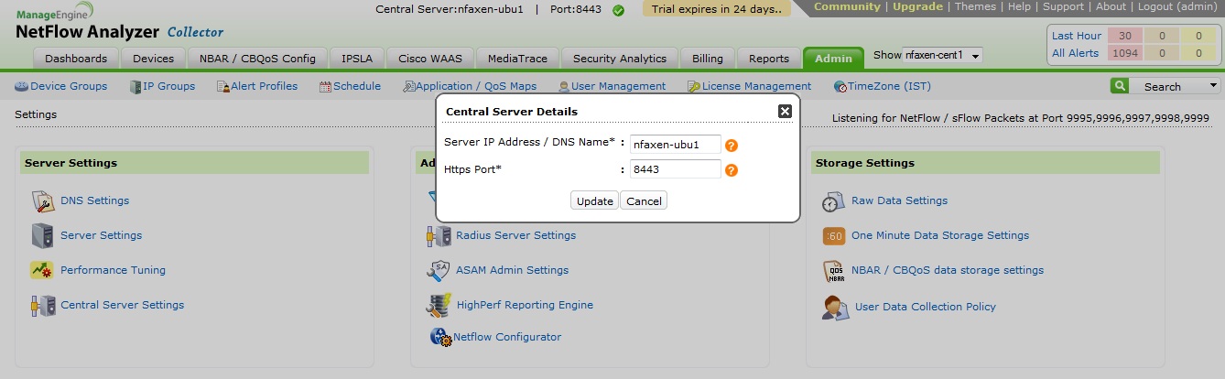This screenshot has height=379, width=1225.
Task: Click the Schedule calendar icon
Action: point(325,87)
